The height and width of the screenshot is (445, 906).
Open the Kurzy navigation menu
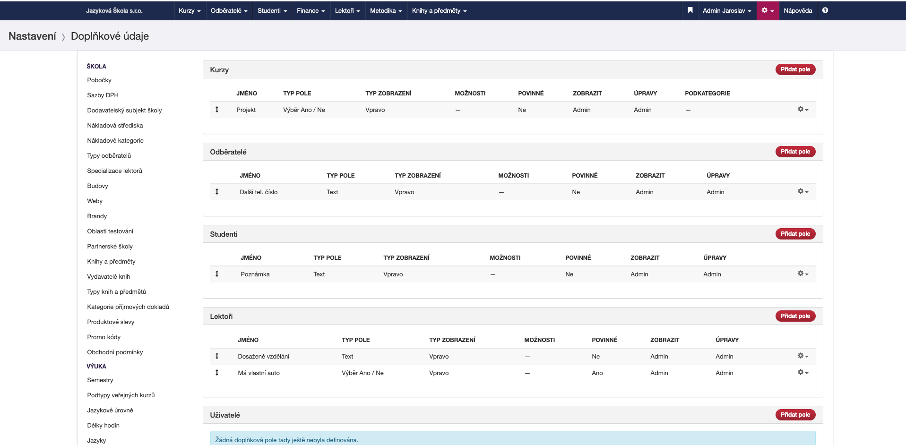click(190, 10)
